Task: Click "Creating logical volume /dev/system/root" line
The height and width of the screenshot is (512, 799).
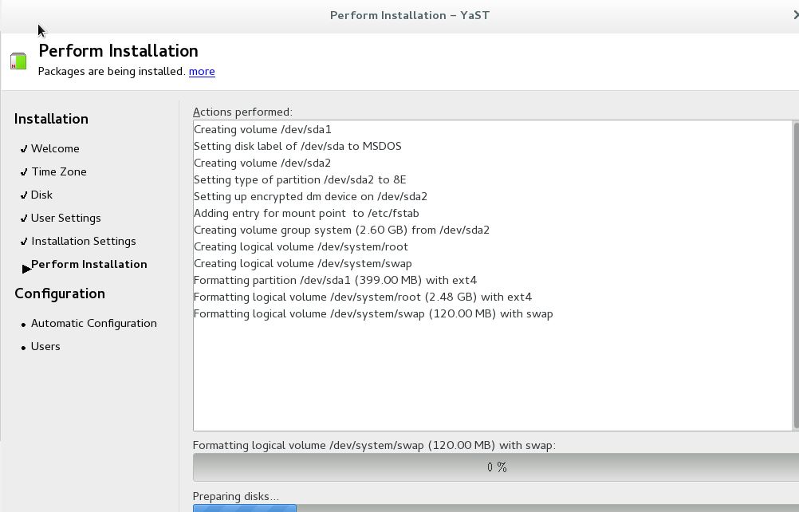Action: pos(301,247)
